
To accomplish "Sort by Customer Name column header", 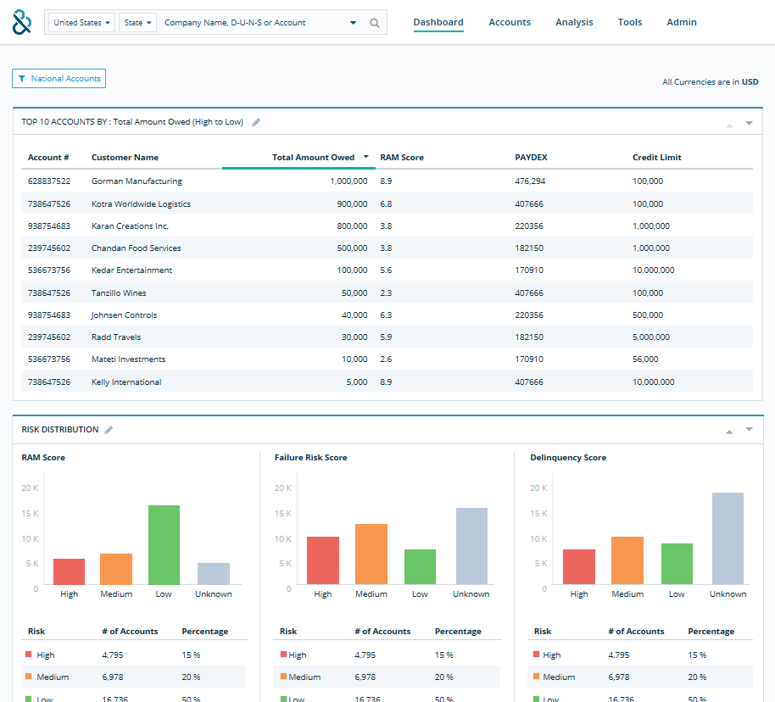I will (125, 157).
